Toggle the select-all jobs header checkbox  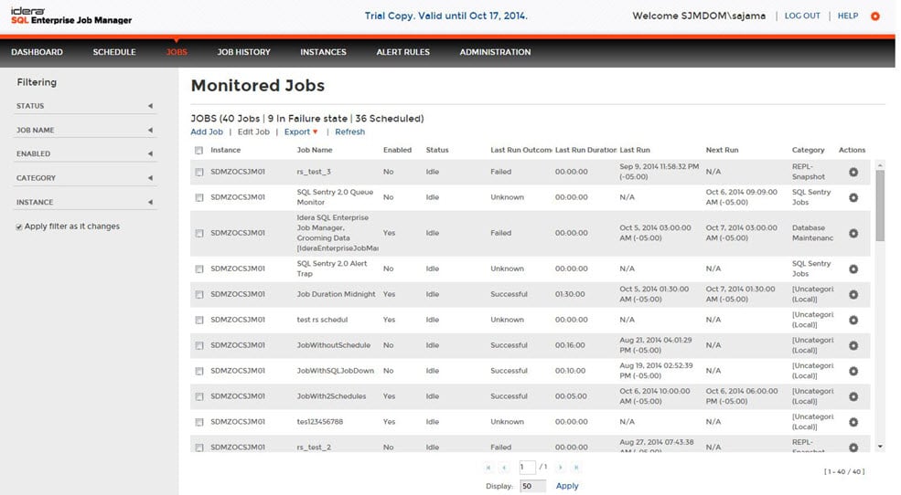pyautogui.click(x=198, y=150)
